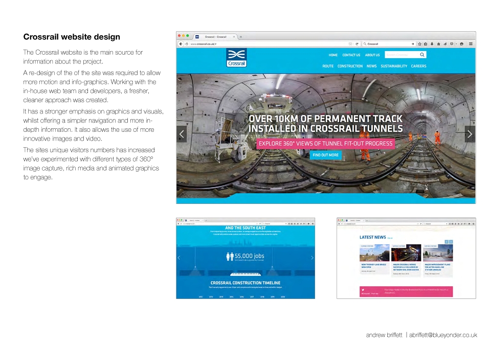Go to previous slide in tunnel hero carousel
Image resolution: width=491 pixels, height=347 pixels.
pyautogui.click(x=182, y=134)
